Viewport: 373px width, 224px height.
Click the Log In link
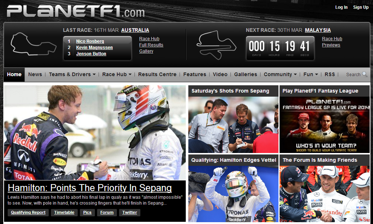[341, 7]
